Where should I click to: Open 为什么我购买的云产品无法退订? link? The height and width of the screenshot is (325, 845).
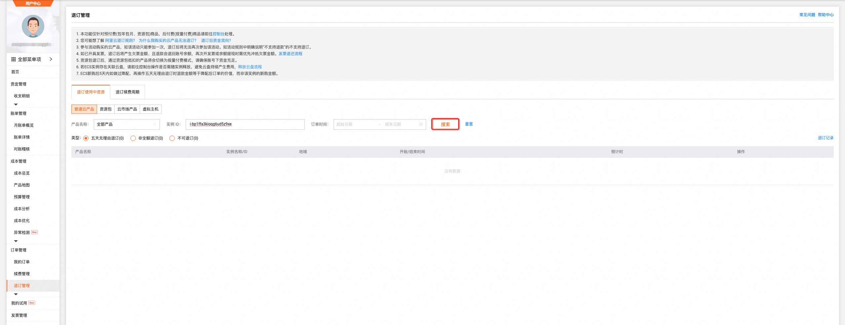167,41
